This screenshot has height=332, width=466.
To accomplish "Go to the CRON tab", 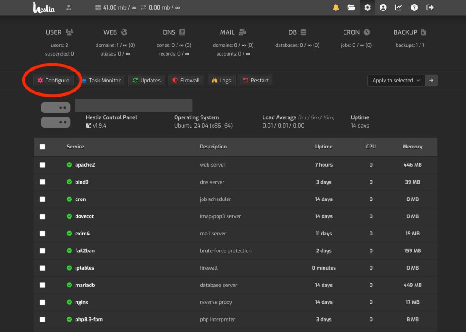I will (356, 32).
